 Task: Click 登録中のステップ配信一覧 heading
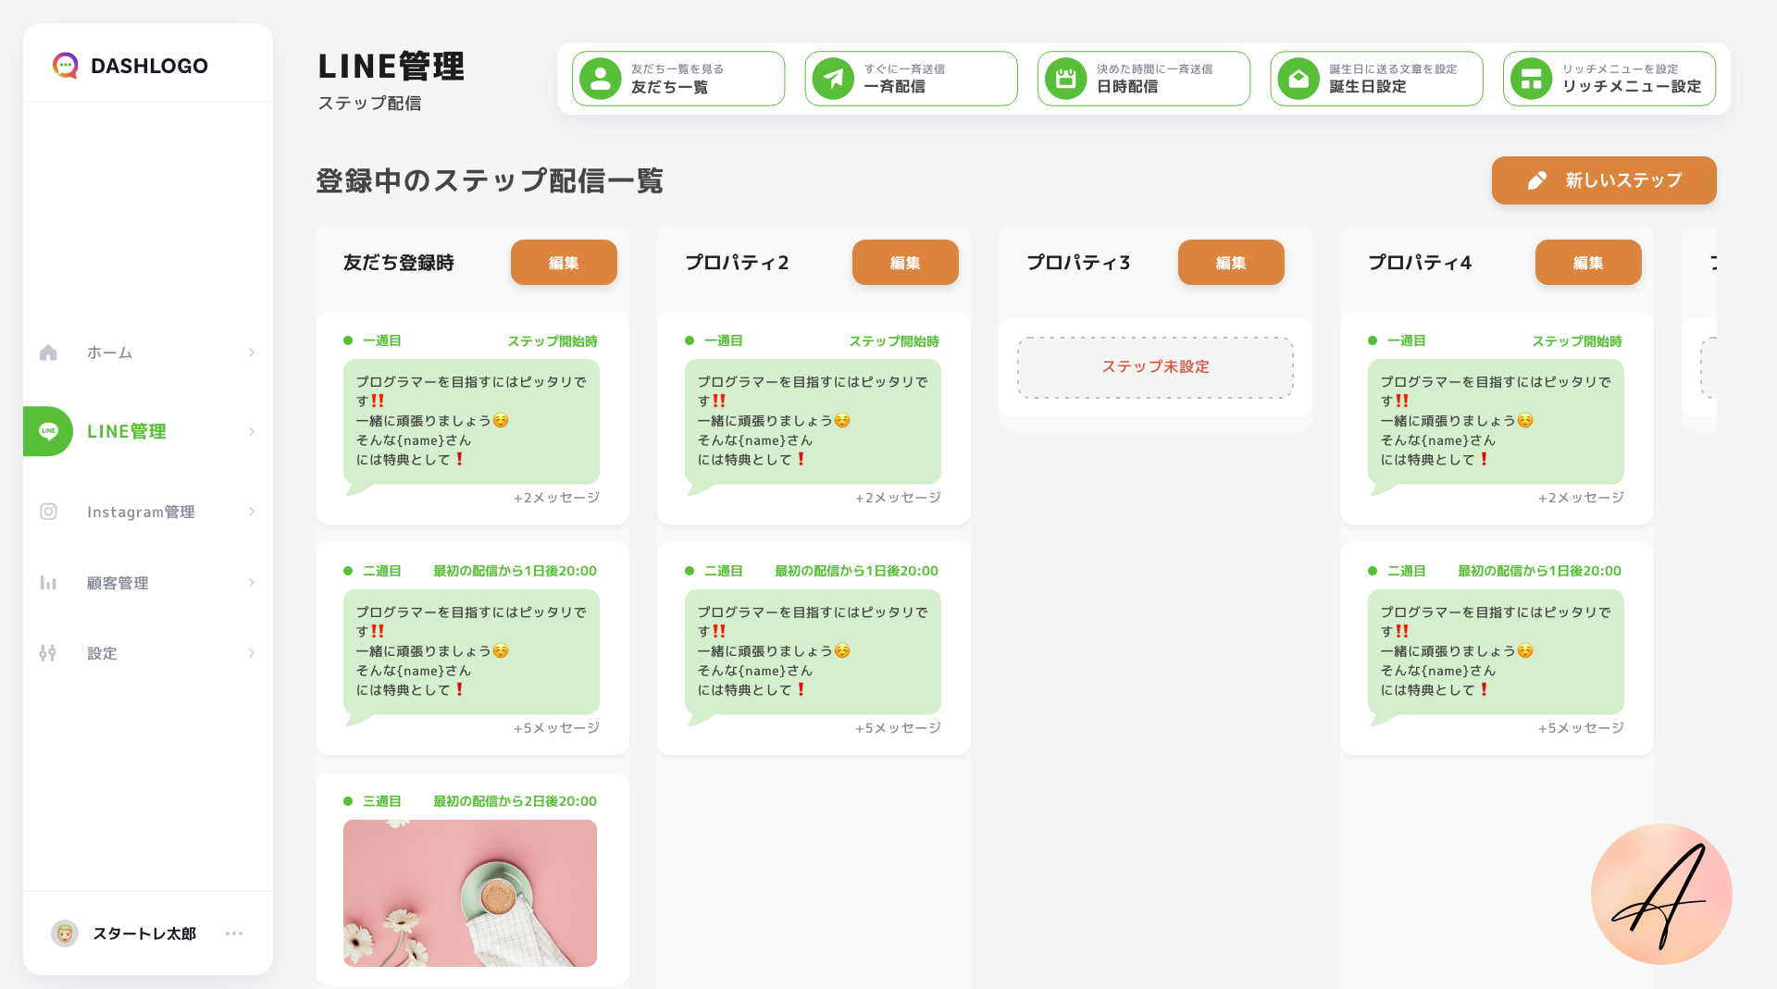(490, 180)
